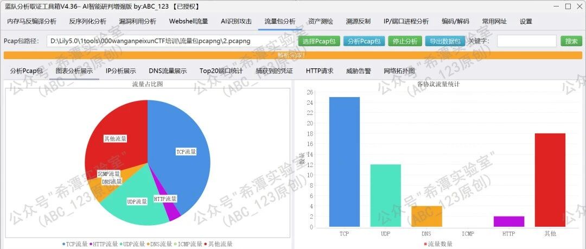Open the 分析Pcap包 sub-tab
586x249 pixels.
pos(27,71)
